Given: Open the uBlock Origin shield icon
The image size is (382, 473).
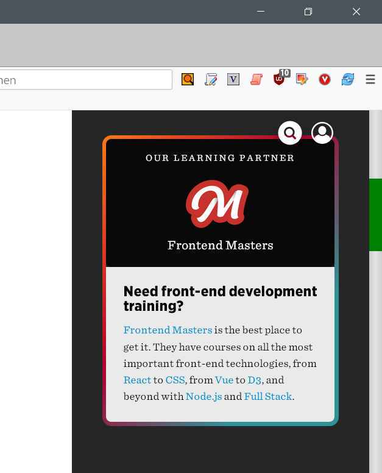Looking at the screenshot, I should (x=279, y=79).
